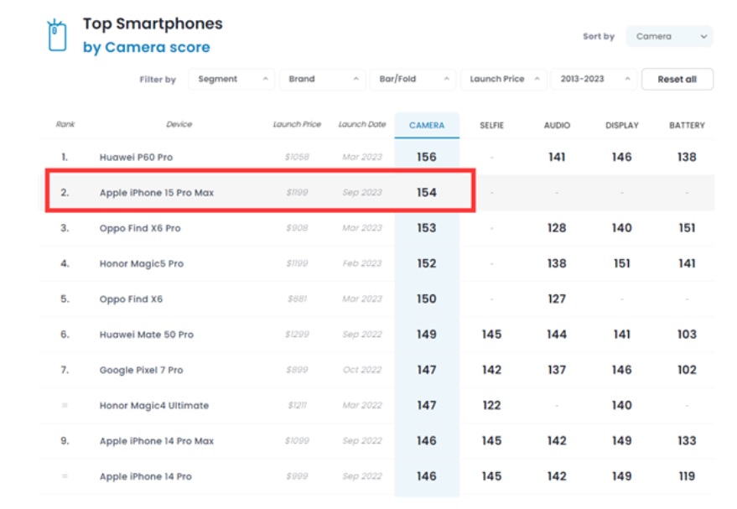Open Apple iPhone 15 Pro Max entry
737x509 pixels.
click(157, 193)
